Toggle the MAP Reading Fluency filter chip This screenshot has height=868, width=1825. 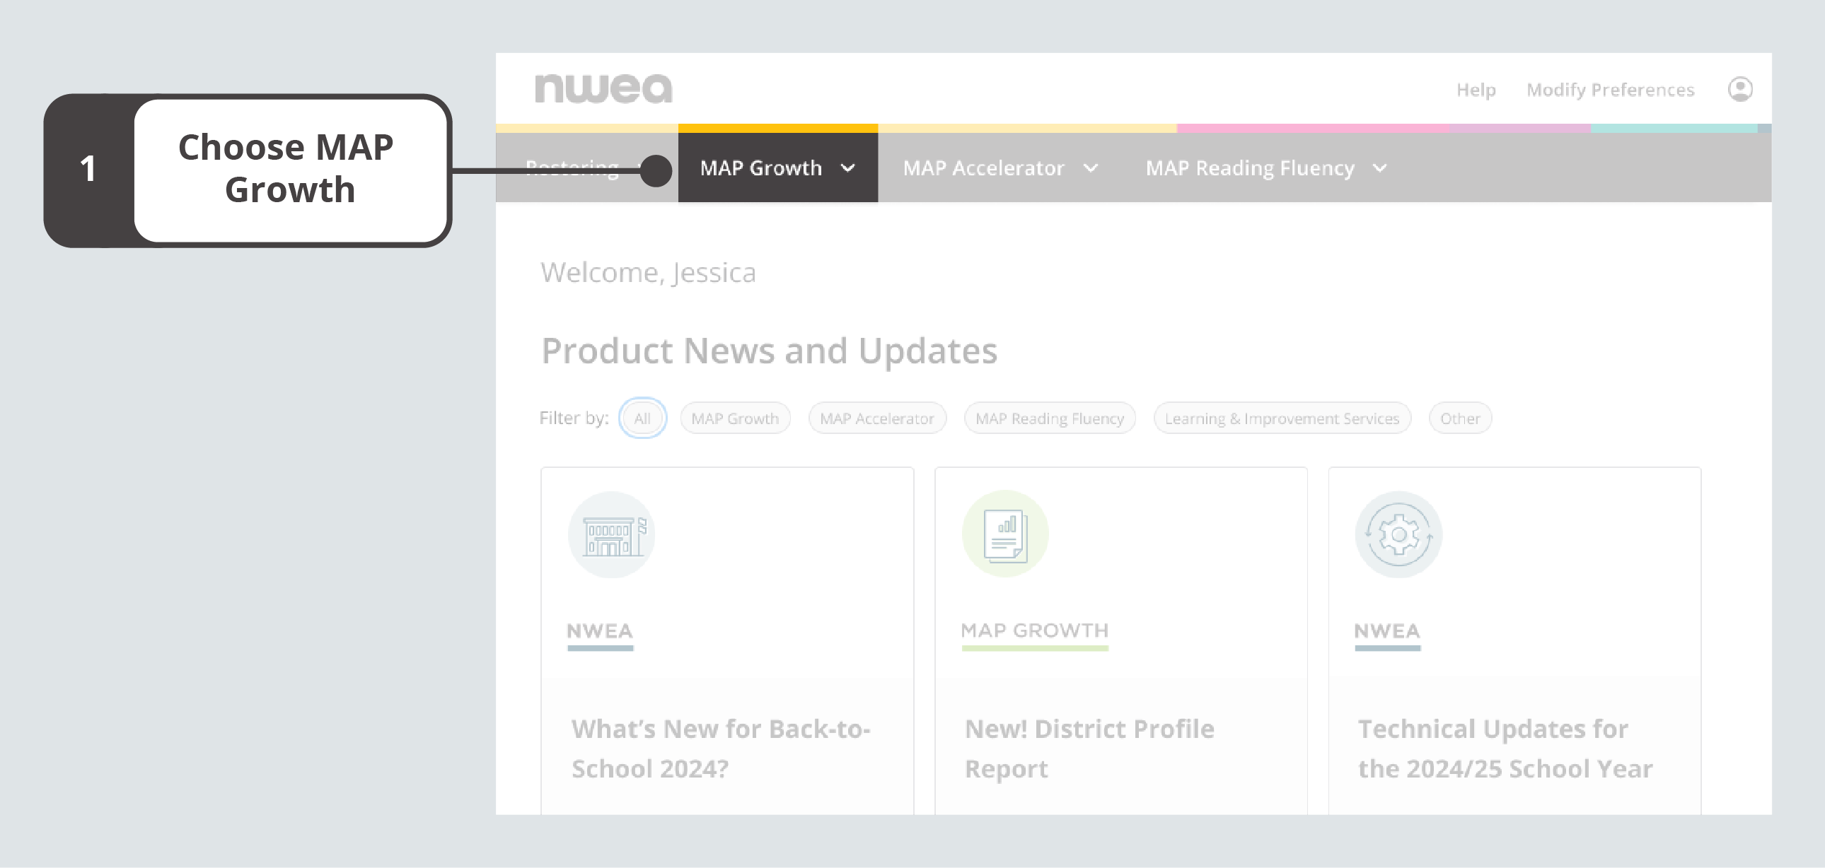click(x=1046, y=419)
